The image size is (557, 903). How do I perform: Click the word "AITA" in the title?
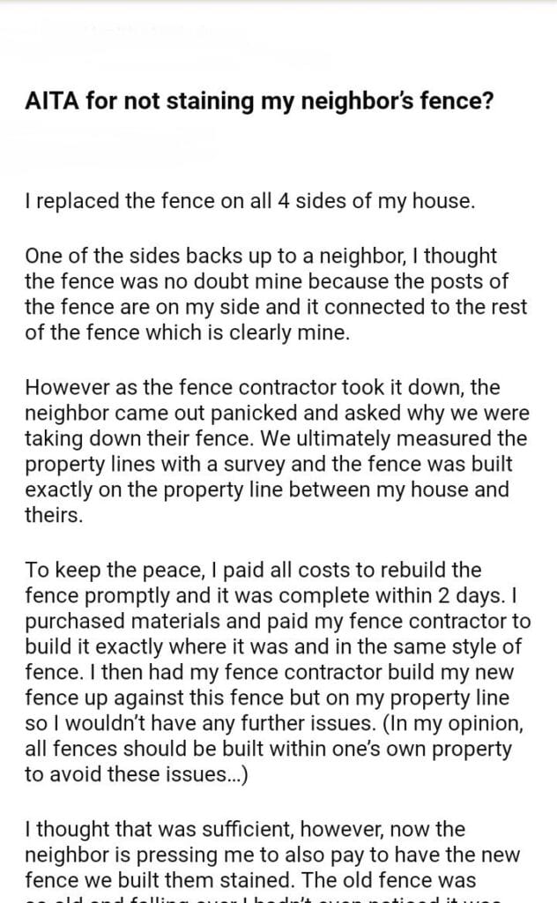[x=50, y=104]
